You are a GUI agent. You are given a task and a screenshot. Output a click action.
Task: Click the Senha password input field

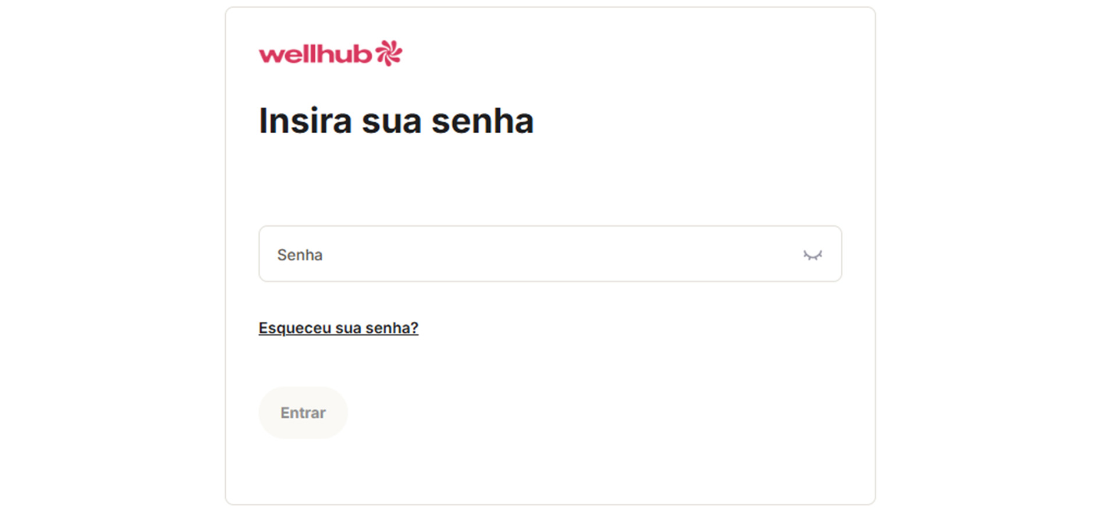pyautogui.click(x=524, y=254)
